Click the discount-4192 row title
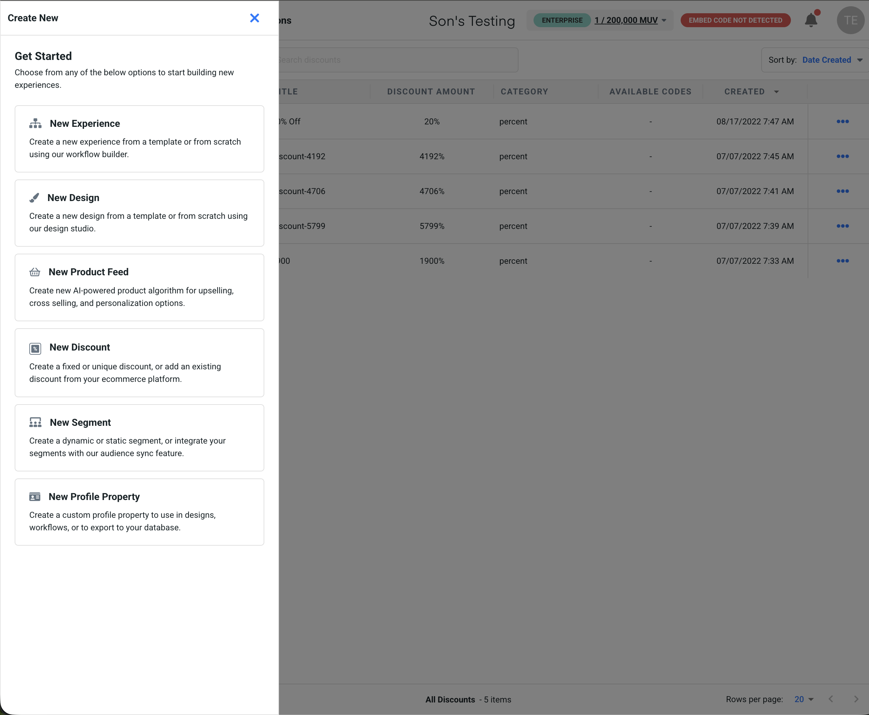The width and height of the screenshot is (869, 715). 302,156
